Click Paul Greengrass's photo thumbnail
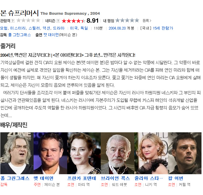Image resolution: width=203 pixels, height=195 pixels. (x=17, y=153)
